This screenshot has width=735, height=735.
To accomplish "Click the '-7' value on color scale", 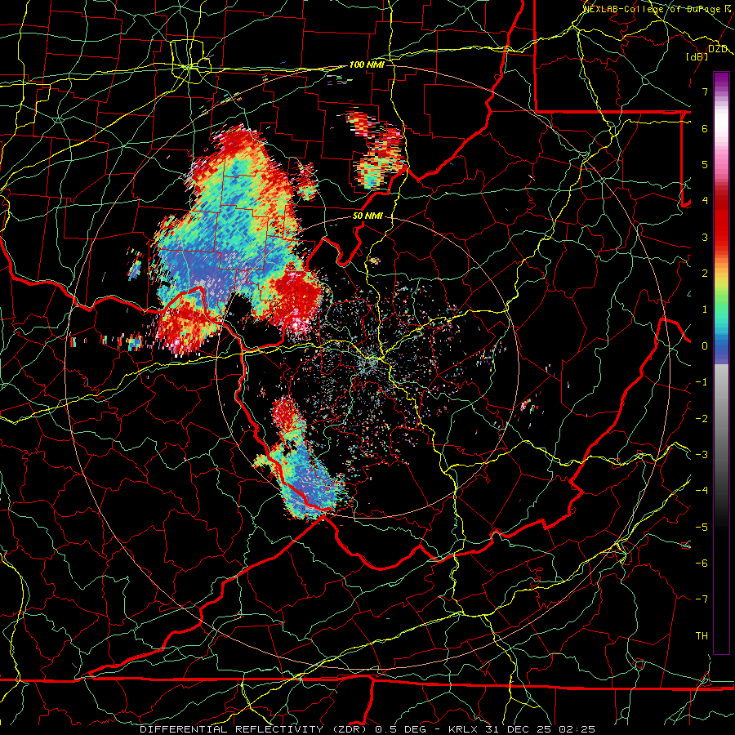I will [702, 599].
